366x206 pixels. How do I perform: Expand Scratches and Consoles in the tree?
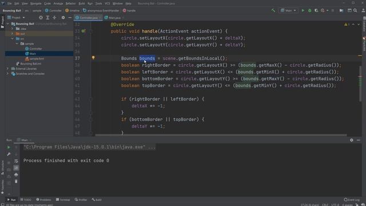7,74
